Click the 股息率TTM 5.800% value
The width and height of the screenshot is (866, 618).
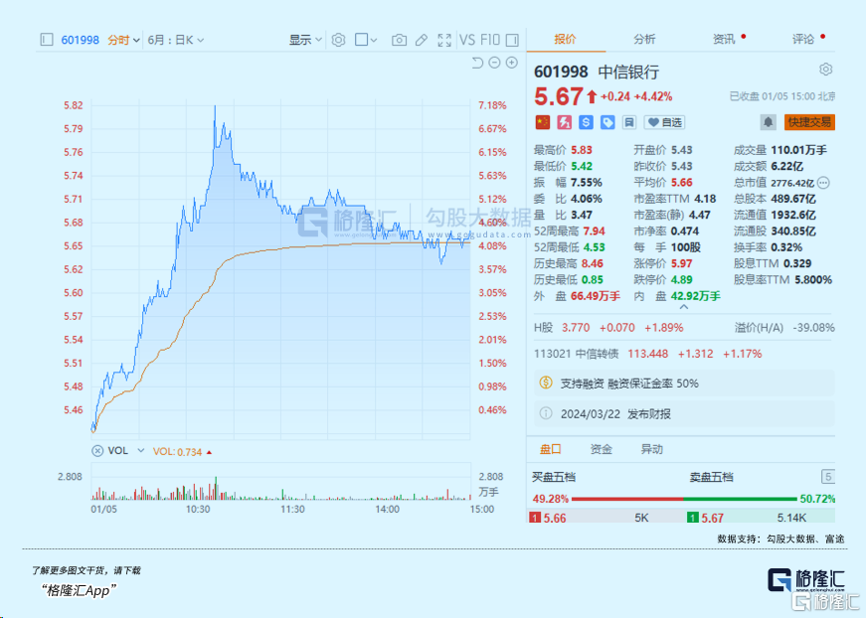point(813,280)
